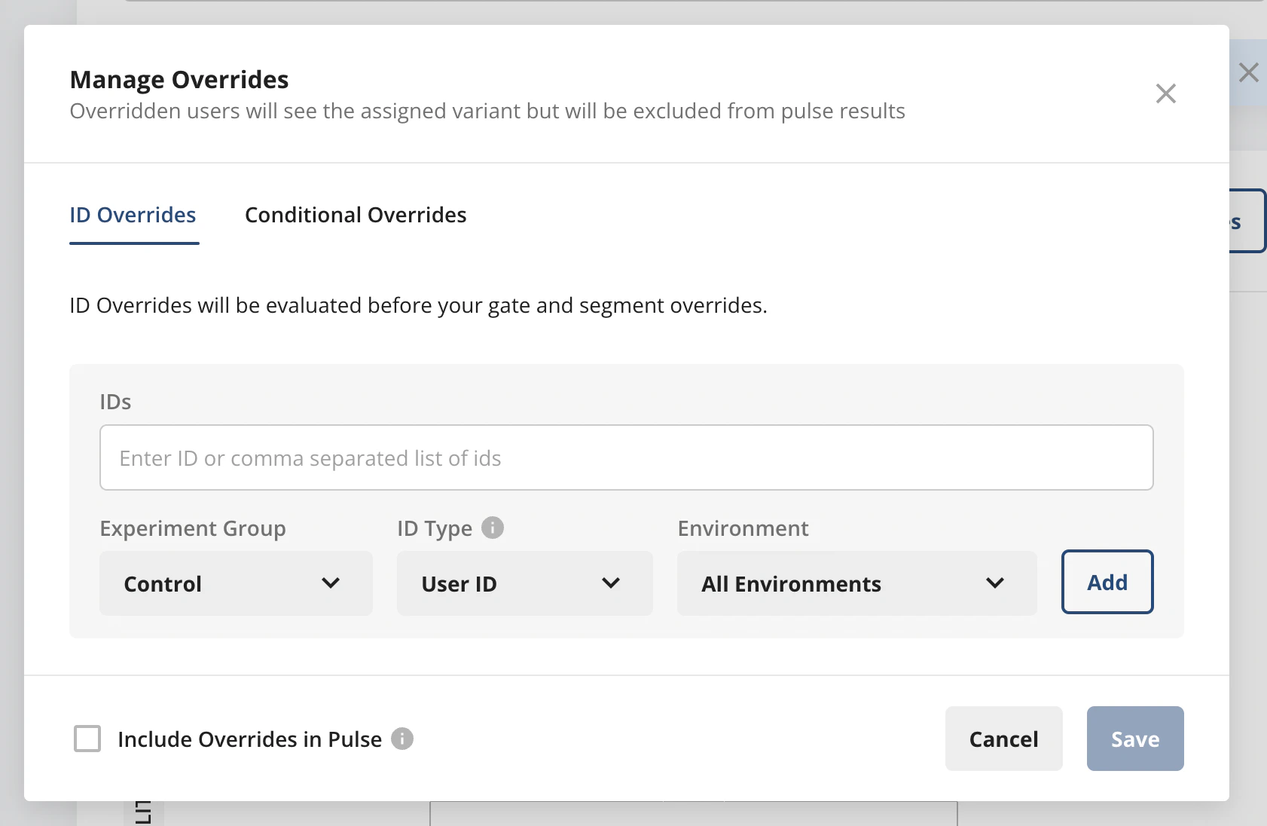Click the chevron on All Environments selector
Screen dimensions: 1267x826
[995, 583]
